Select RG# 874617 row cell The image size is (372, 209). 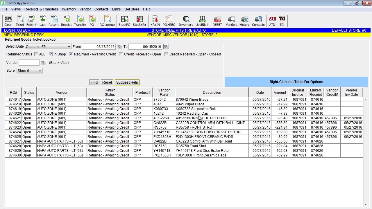13,100
